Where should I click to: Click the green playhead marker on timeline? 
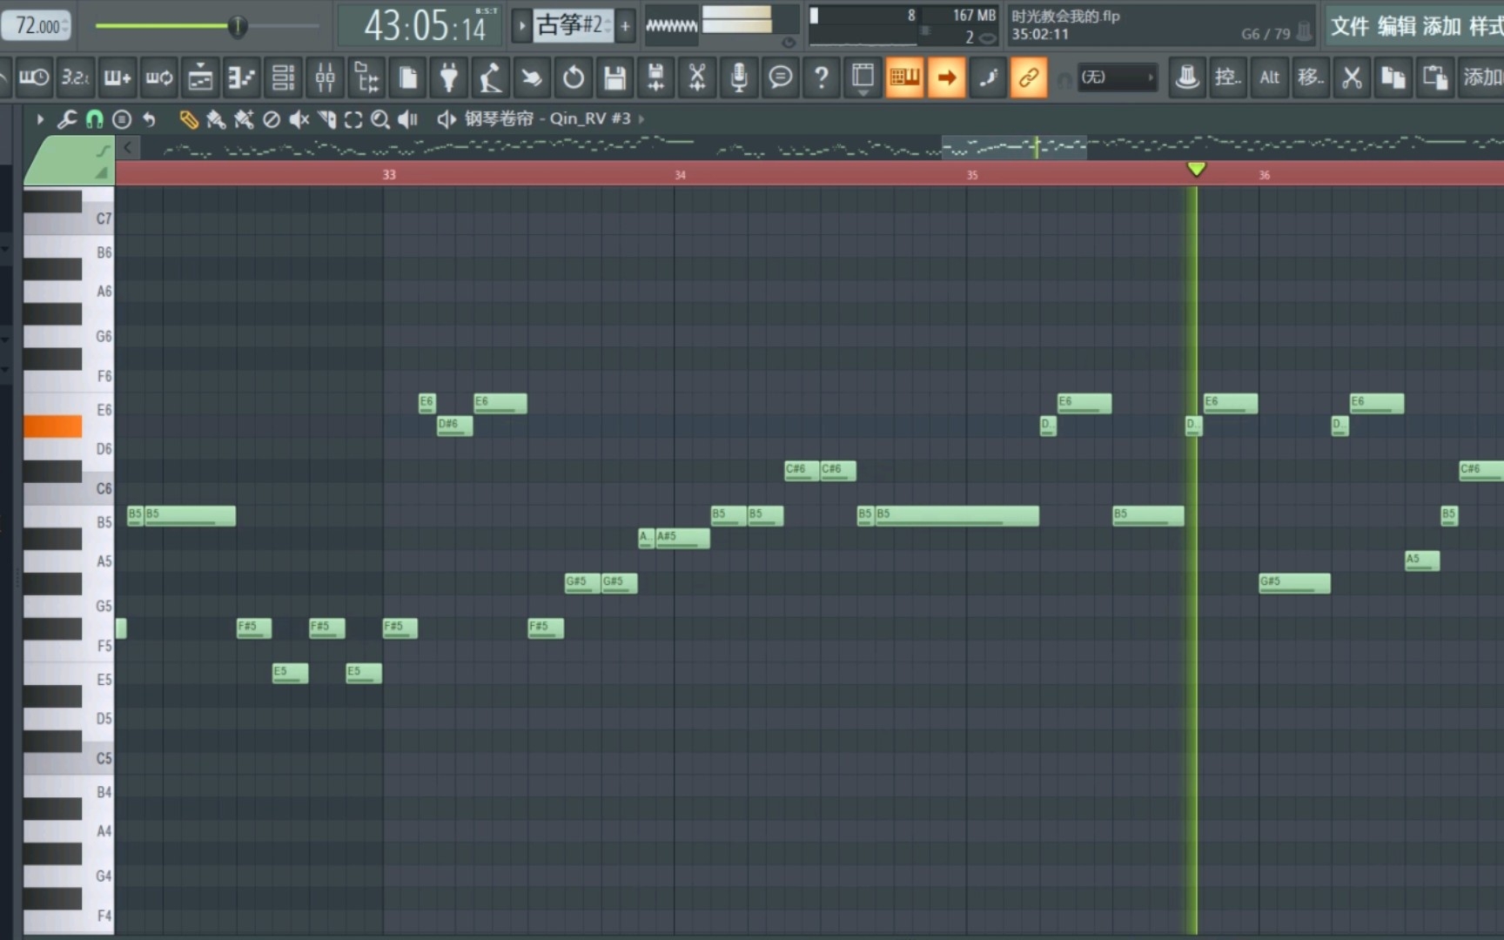(1197, 169)
